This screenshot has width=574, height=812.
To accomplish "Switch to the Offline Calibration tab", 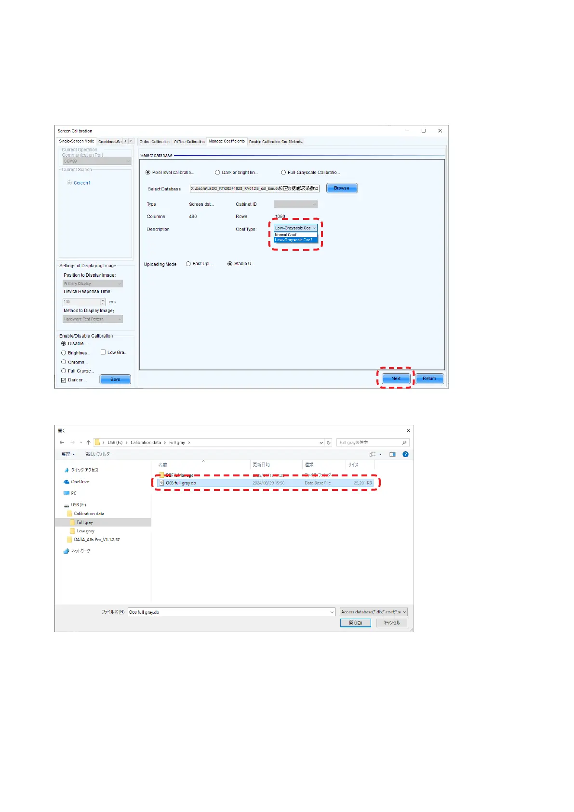I will 189,142.
